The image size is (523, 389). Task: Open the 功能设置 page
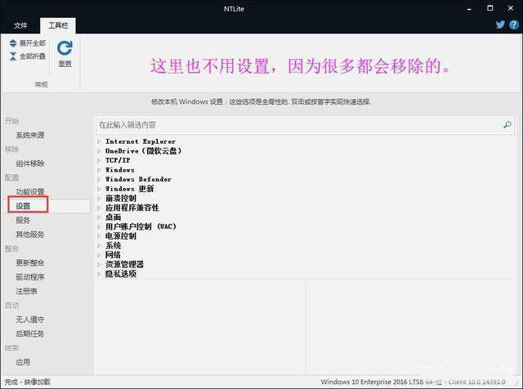[30, 192]
